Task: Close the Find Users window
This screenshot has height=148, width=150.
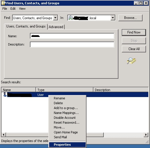Action: pos(146,3)
